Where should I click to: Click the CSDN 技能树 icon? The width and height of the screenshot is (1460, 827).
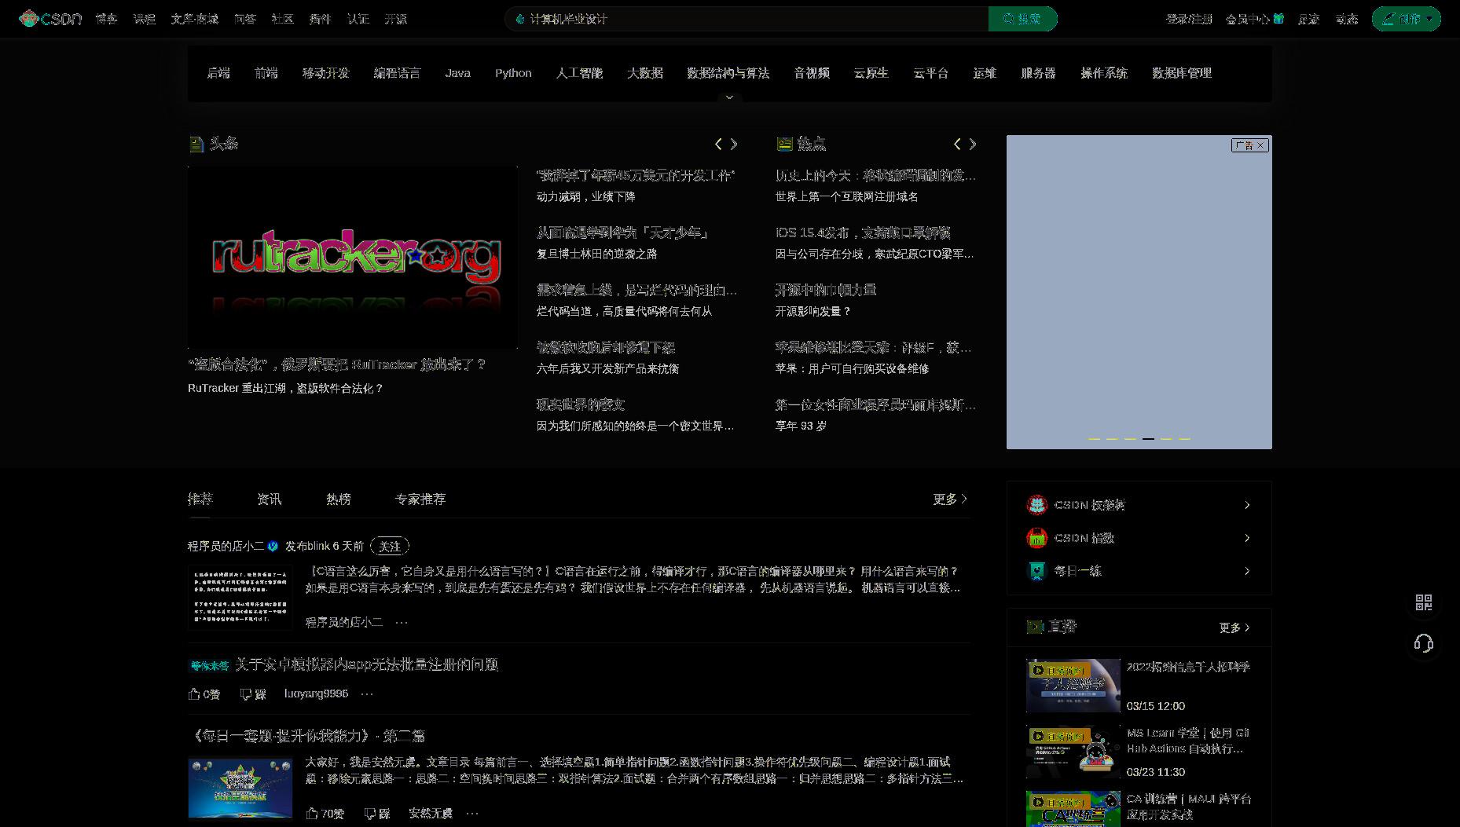[1036, 505]
